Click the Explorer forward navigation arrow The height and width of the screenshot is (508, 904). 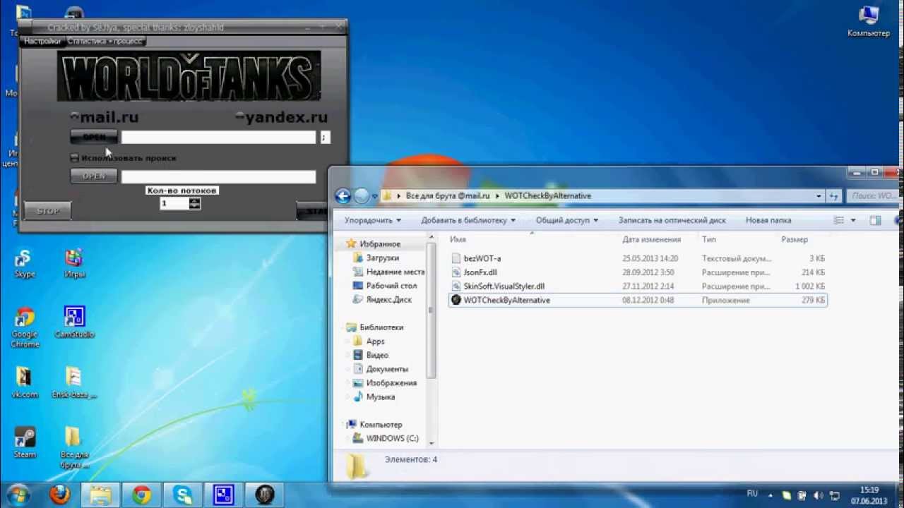[x=362, y=196]
